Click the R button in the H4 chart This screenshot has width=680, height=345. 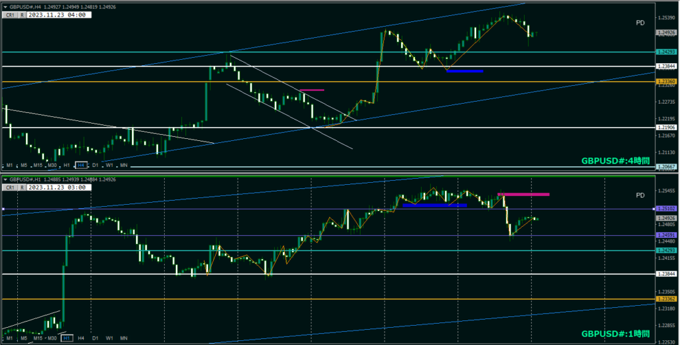click(x=22, y=15)
